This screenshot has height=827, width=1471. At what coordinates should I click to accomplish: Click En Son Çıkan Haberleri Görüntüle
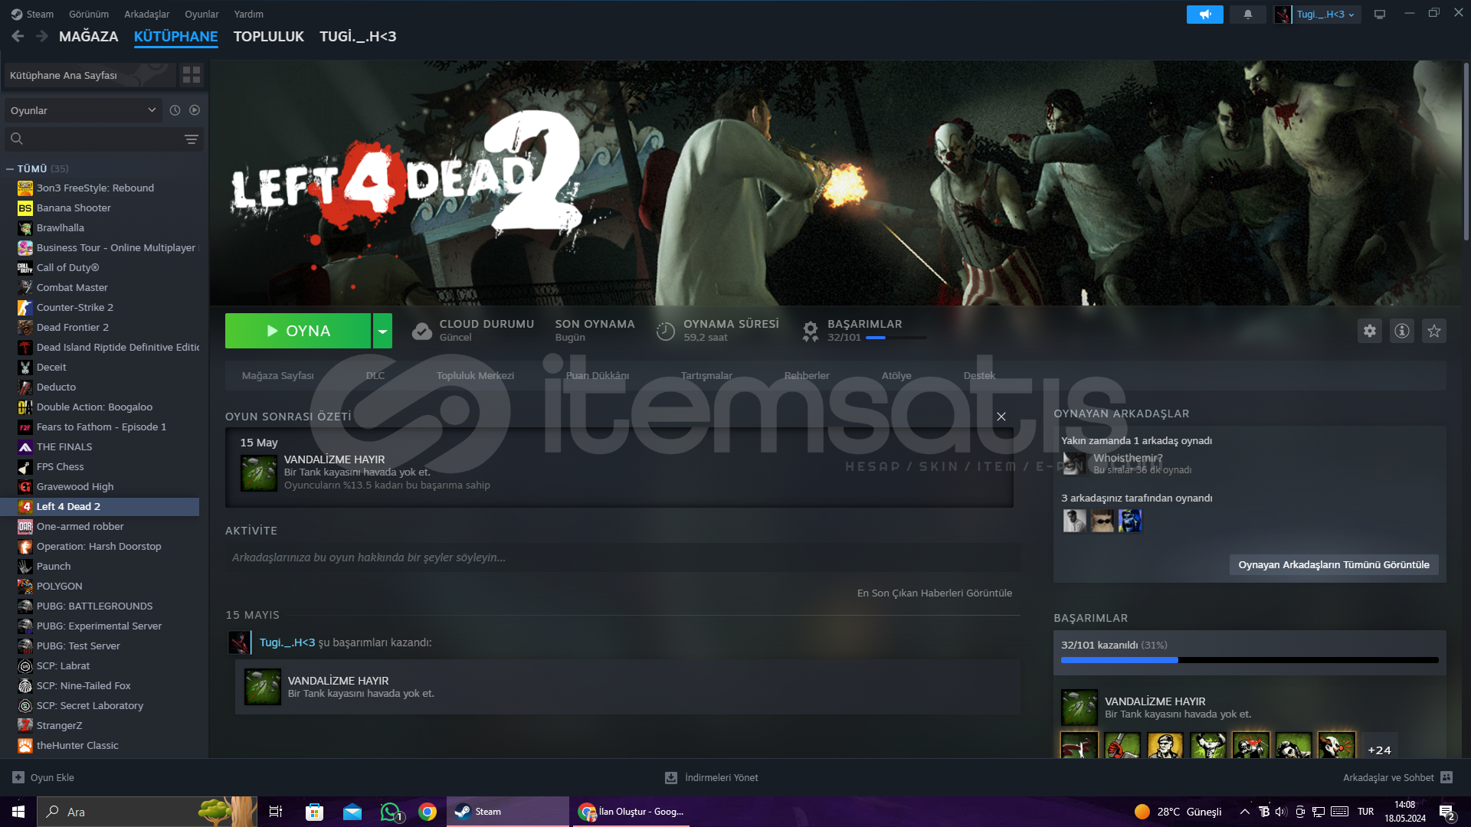pos(934,593)
